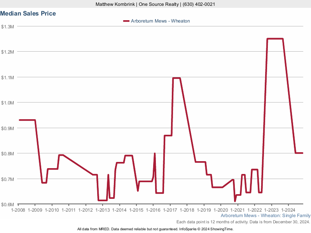Click the MRED data disclaimer footer text

[x=155, y=229]
